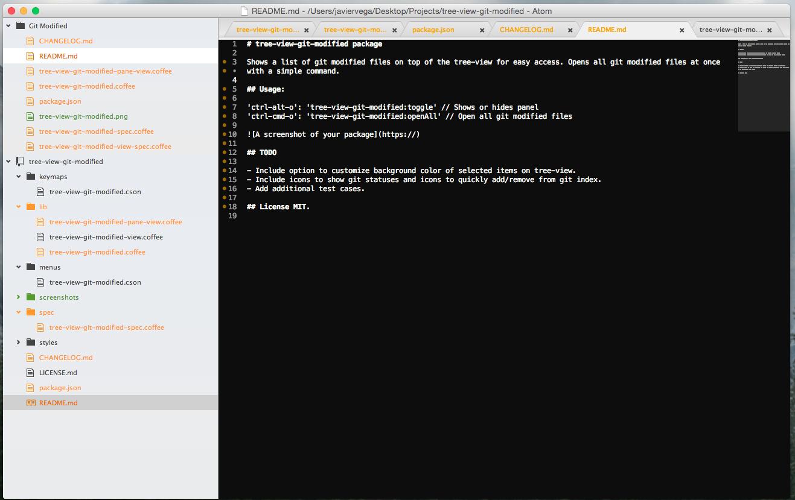Image resolution: width=795 pixels, height=500 pixels.
Task: Open tree-view-git-modified-spec.coffee in Git Modified list
Action: 97,131
